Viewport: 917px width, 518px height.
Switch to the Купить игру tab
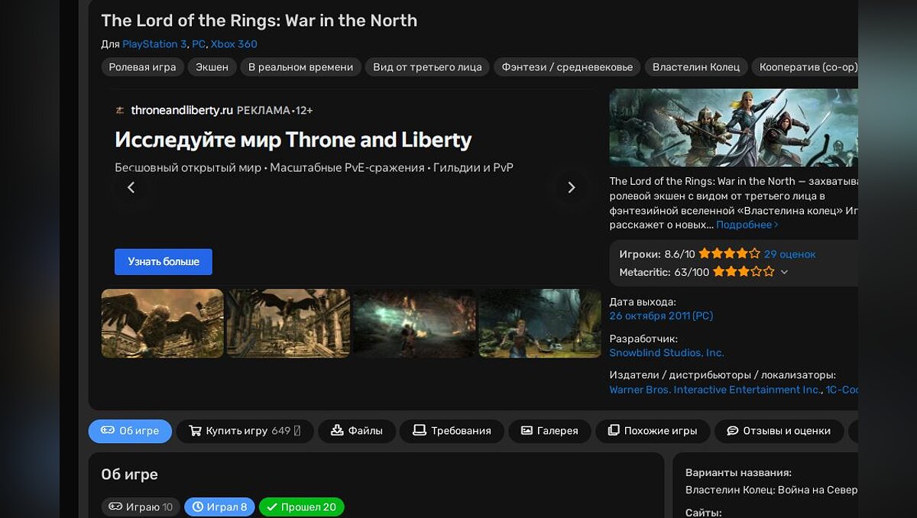[x=245, y=431]
